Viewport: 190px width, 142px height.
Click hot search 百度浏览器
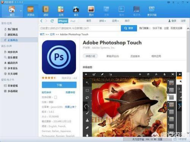(176, 28)
